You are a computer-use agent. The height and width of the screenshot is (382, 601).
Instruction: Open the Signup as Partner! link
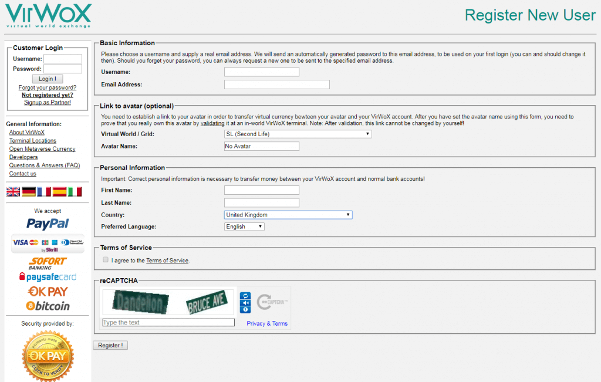48,102
